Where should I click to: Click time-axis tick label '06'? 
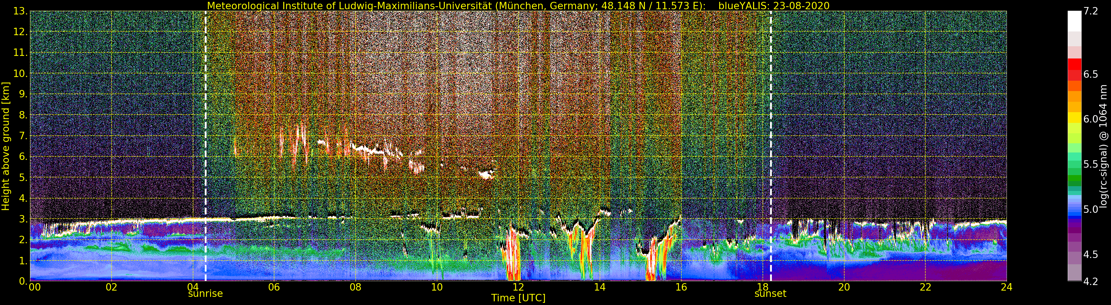(274, 287)
